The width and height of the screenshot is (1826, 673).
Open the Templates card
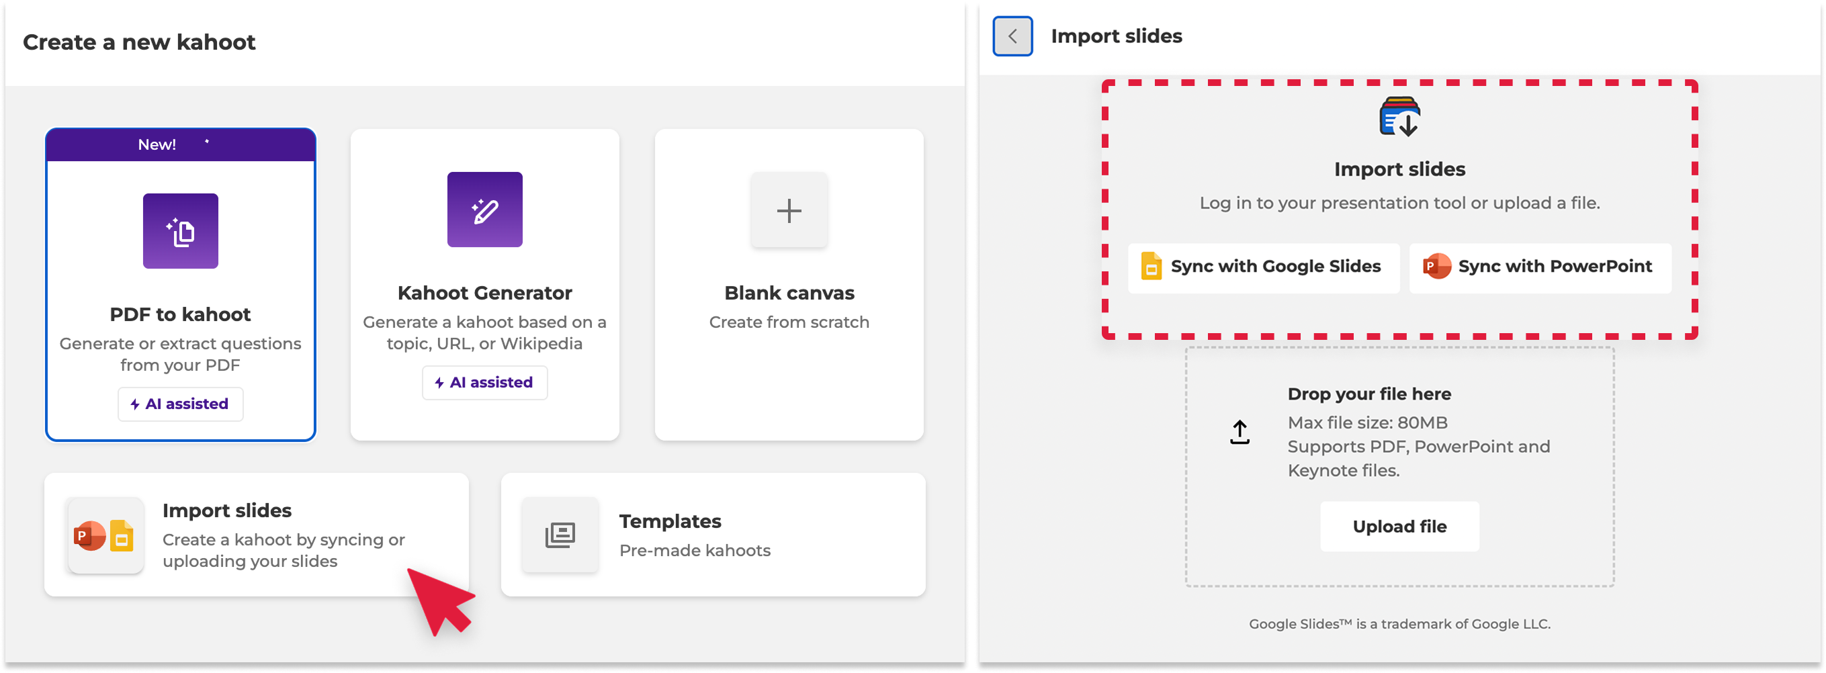click(712, 535)
